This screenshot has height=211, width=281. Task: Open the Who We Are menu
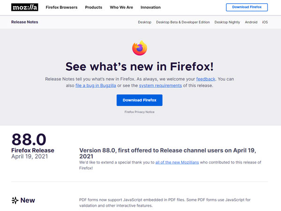[121, 8]
